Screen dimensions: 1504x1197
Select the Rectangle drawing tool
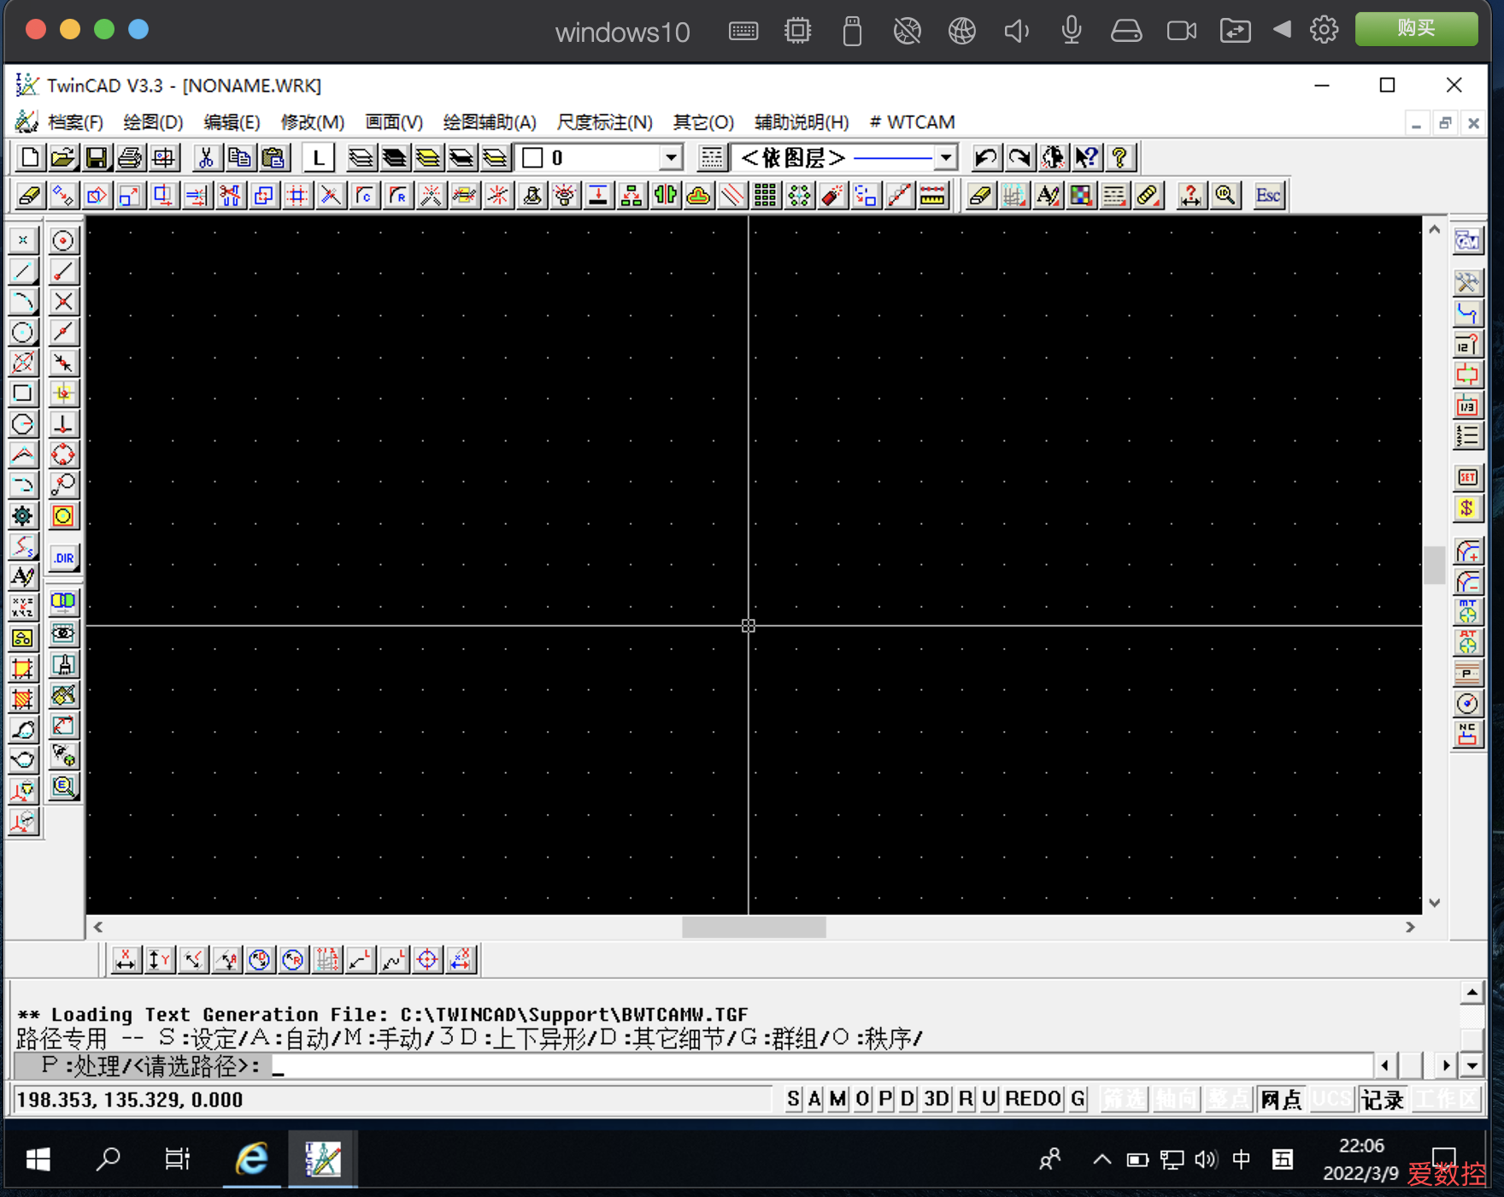click(23, 393)
